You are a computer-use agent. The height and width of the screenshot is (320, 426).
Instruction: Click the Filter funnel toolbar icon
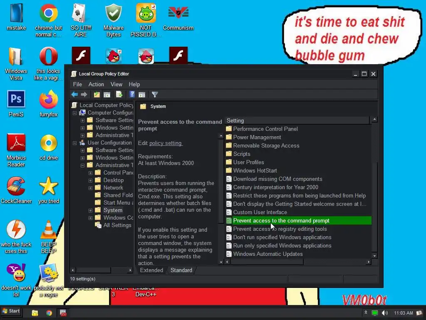(x=155, y=95)
